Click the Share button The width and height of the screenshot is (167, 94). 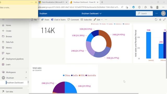pos(45,20)
